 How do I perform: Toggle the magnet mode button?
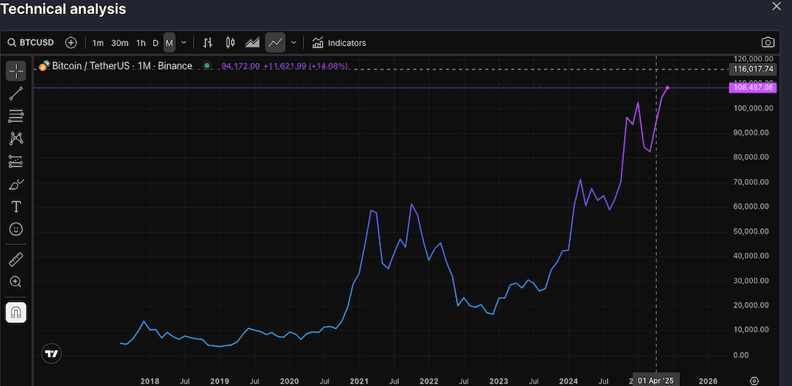[16, 312]
